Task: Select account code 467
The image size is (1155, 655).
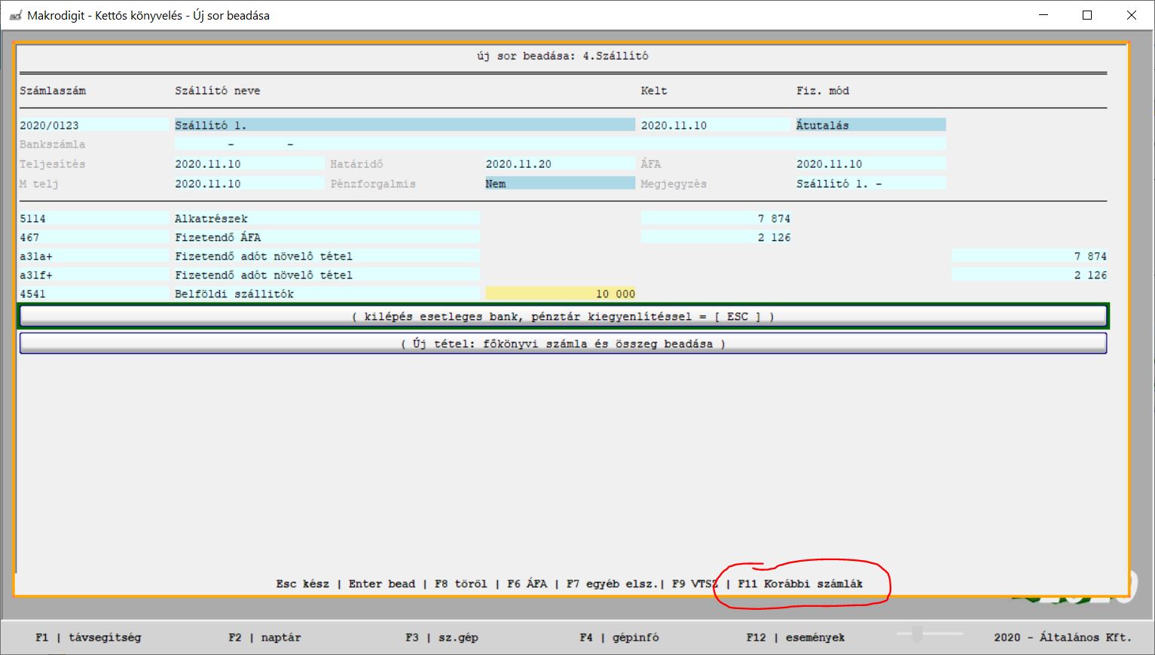Action: [x=95, y=237]
